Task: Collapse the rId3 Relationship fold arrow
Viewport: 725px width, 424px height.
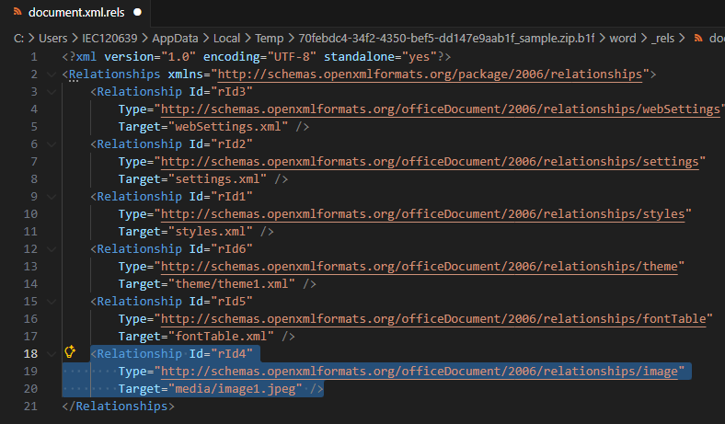Action: pos(52,92)
